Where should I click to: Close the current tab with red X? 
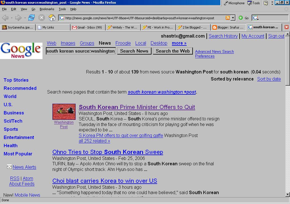click(x=287, y=27)
